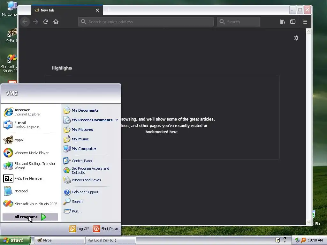
Task: Open Outlook Express E-mail entry
Action: click(30, 125)
